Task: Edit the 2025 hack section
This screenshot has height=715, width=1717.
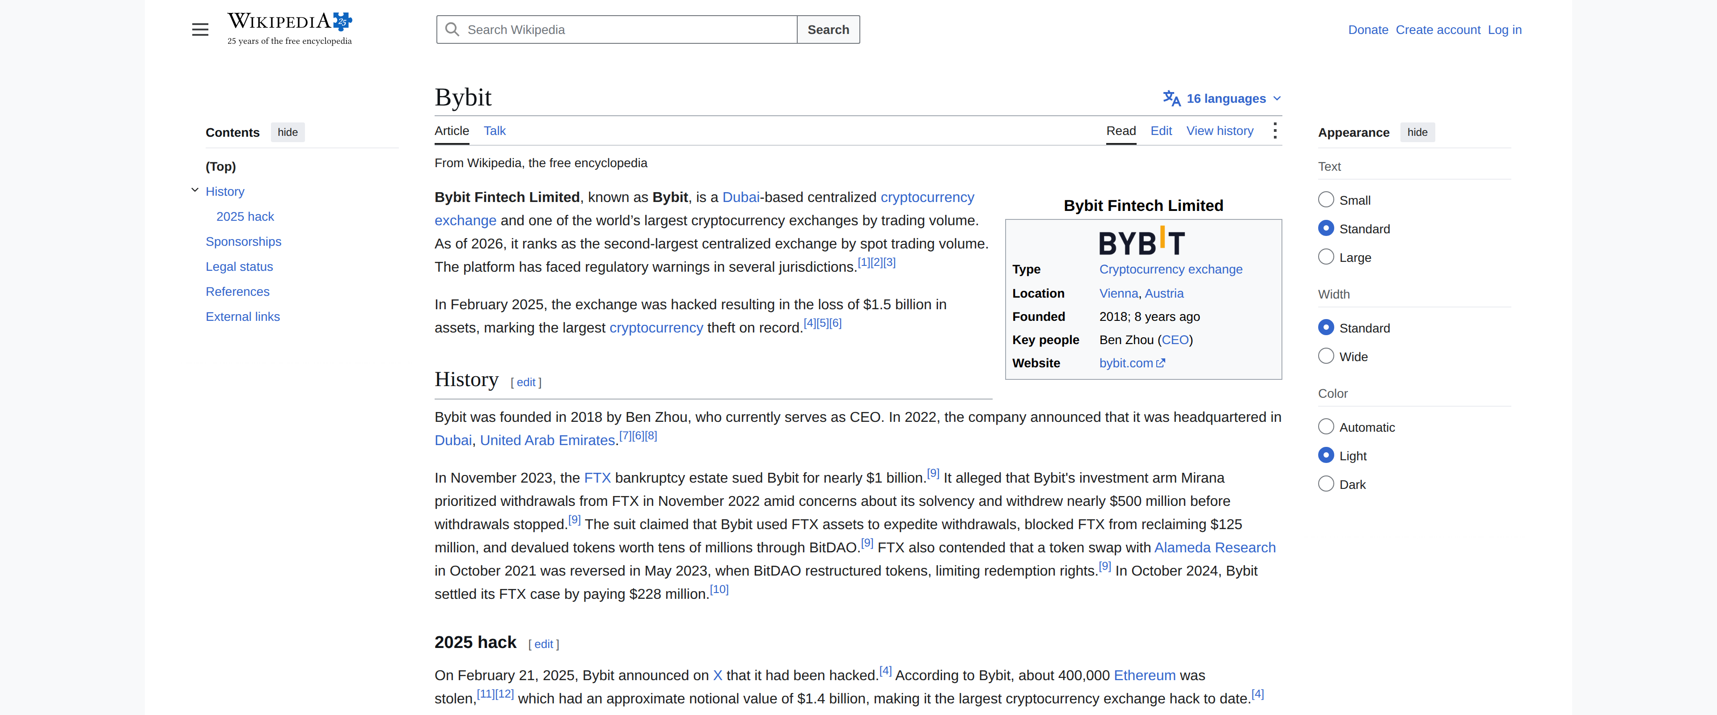Action: (543, 644)
